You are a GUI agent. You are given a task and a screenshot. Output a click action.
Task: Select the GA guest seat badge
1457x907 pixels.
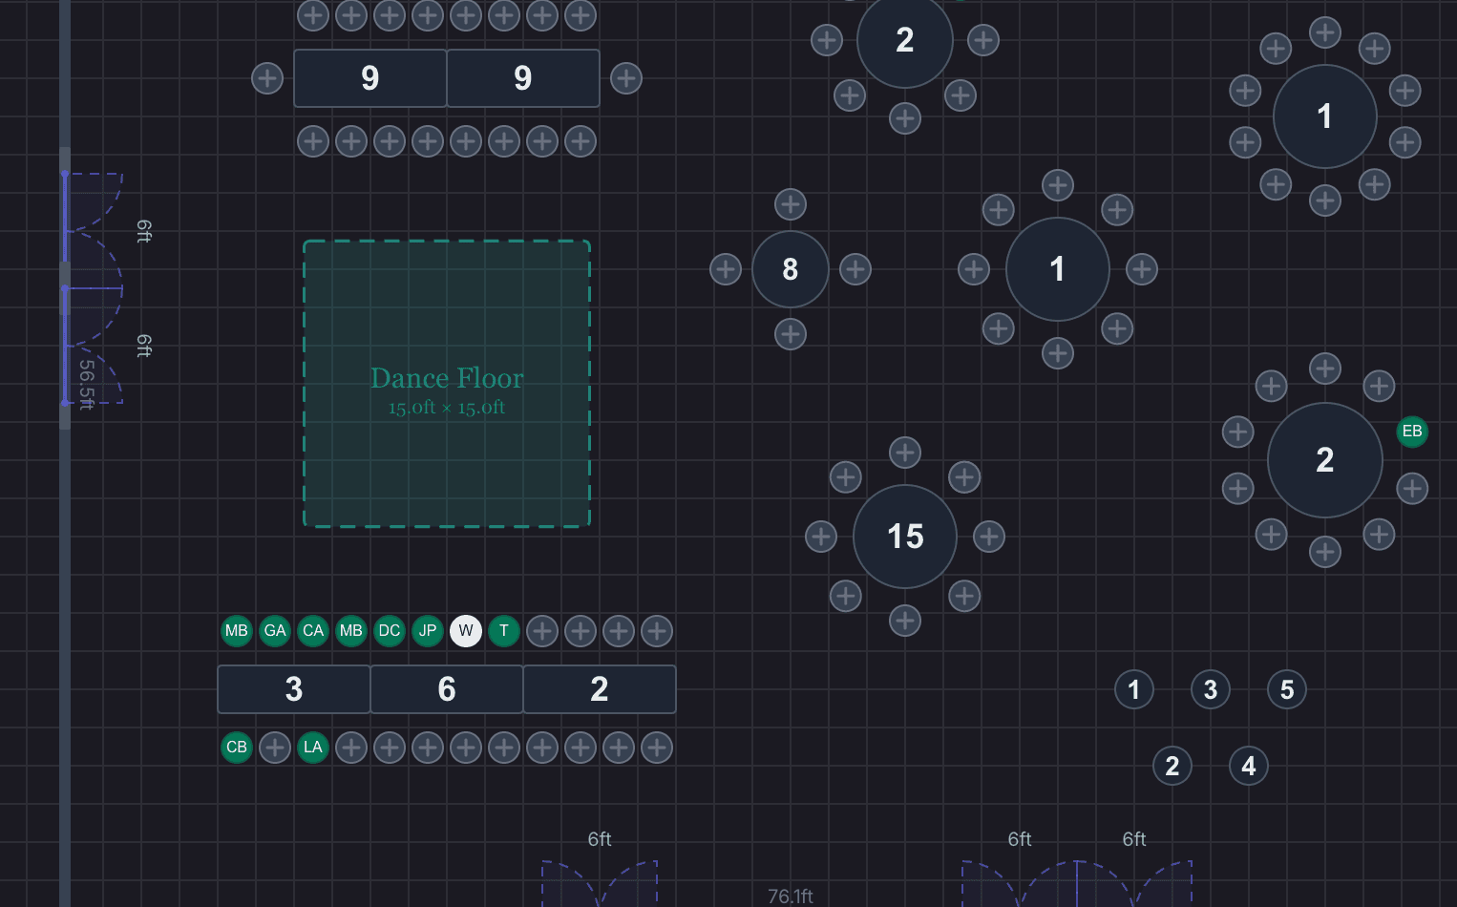275,631
